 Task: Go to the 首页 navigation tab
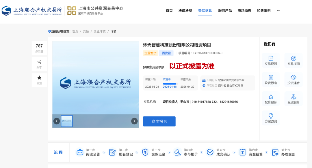[x=169, y=11]
